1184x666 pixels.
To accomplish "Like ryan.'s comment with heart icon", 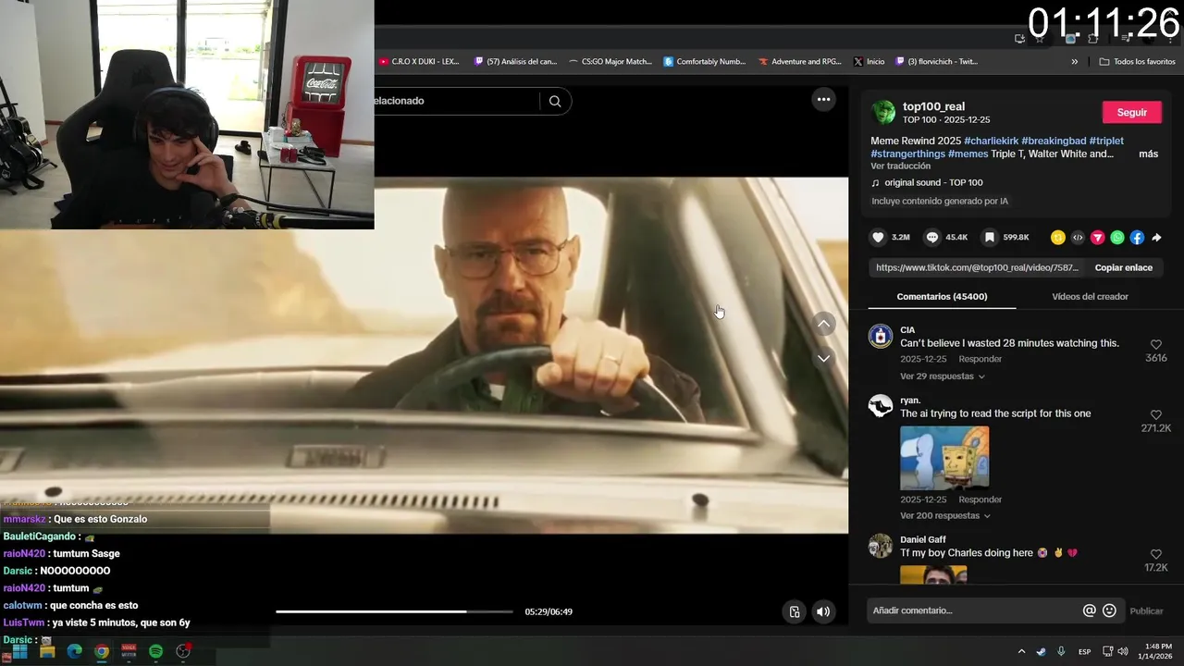I will 1156,414.
